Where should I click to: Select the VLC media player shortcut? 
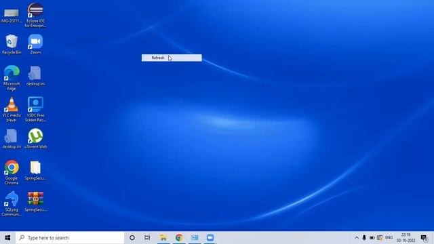tap(12, 110)
